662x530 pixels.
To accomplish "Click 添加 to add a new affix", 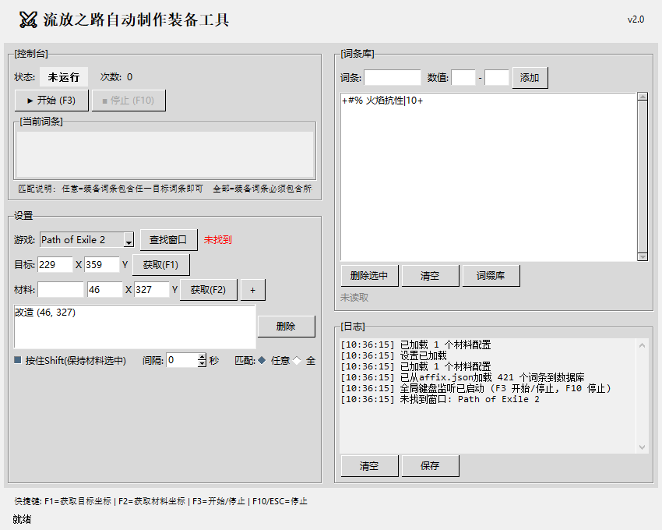I will coord(530,77).
